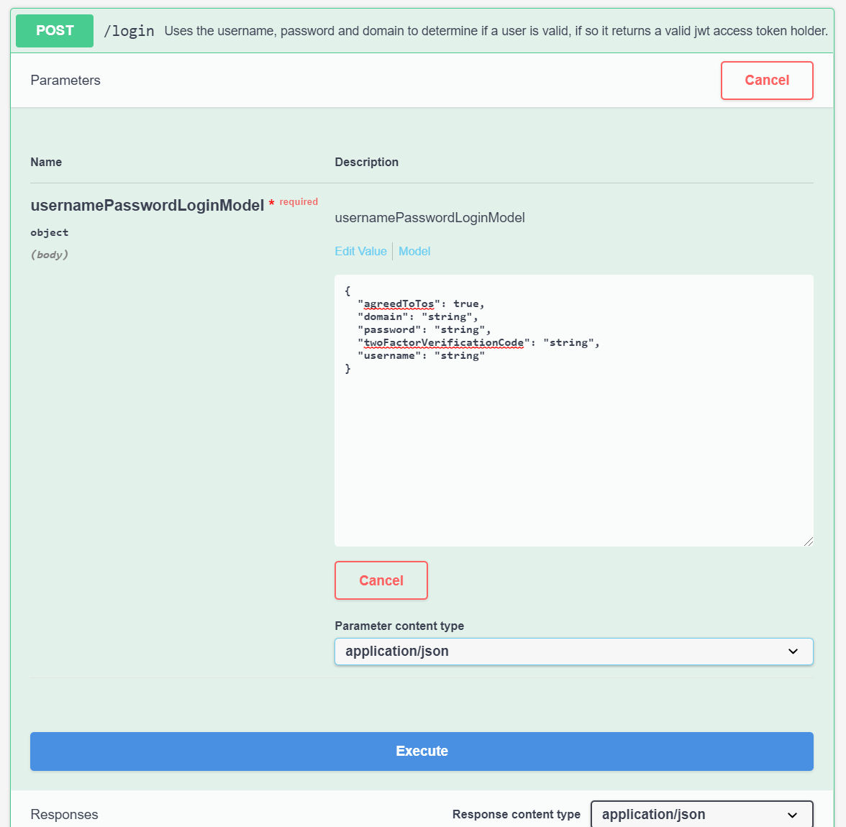Screen dimensions: 846x827
Task: Click the Cancel button below the body editor
Action: (381, 580)
